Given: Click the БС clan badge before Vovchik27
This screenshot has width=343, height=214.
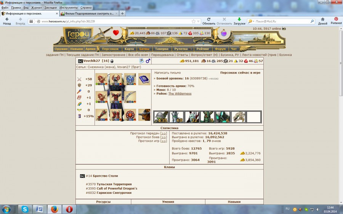Looking at the screenshot, I should pyautogui.click(x=80, y=61).
